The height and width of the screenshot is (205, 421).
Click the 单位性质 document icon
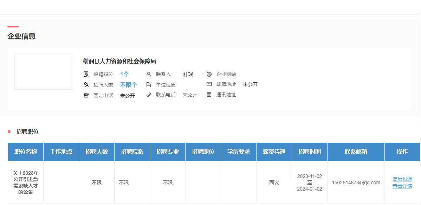pyautogui.click(x=149, y=85)
